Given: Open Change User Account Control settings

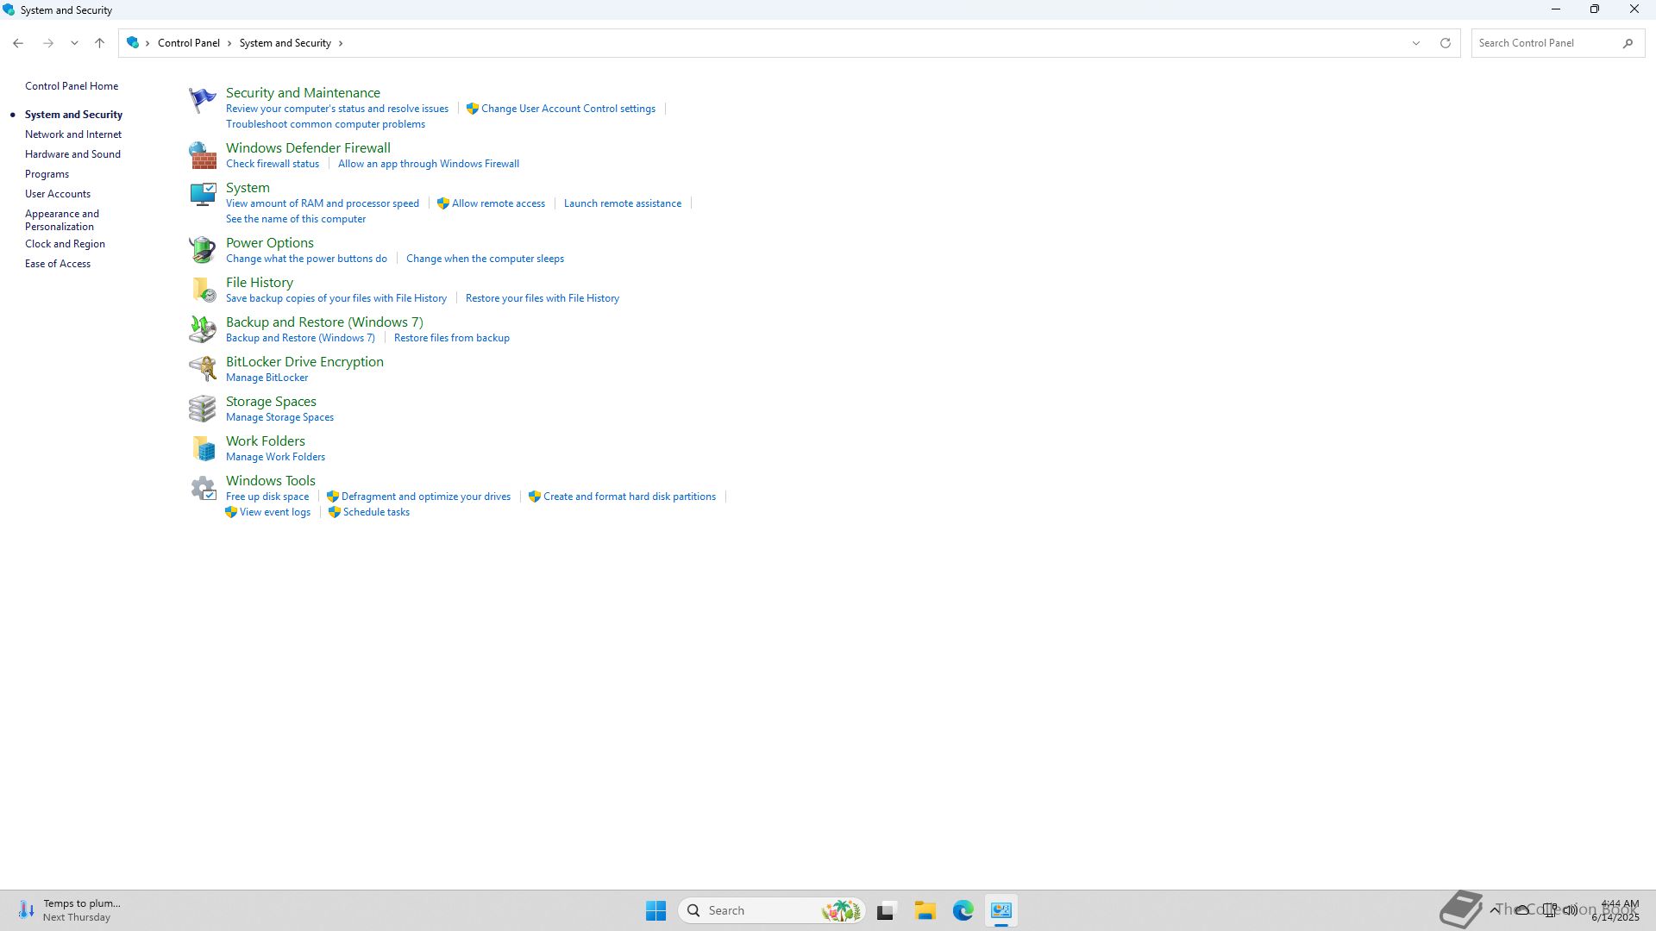Looking at the screenshot, I should point(568,109).
